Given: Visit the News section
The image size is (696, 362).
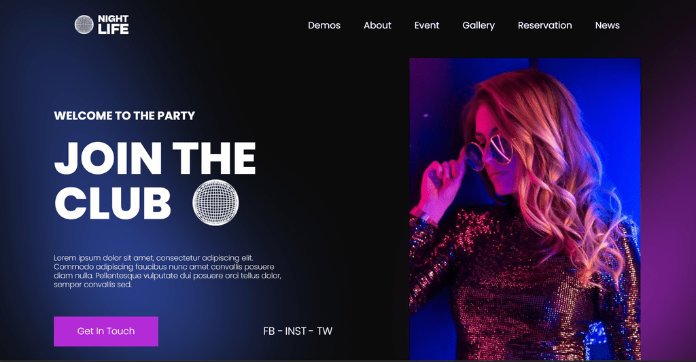Looking at the screenshot, I should coord(607,25).
